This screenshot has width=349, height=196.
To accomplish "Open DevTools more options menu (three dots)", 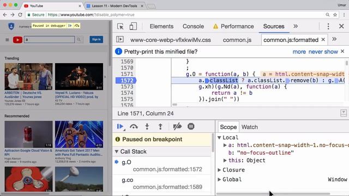I will pyautogui.click(x=328, y=26).
